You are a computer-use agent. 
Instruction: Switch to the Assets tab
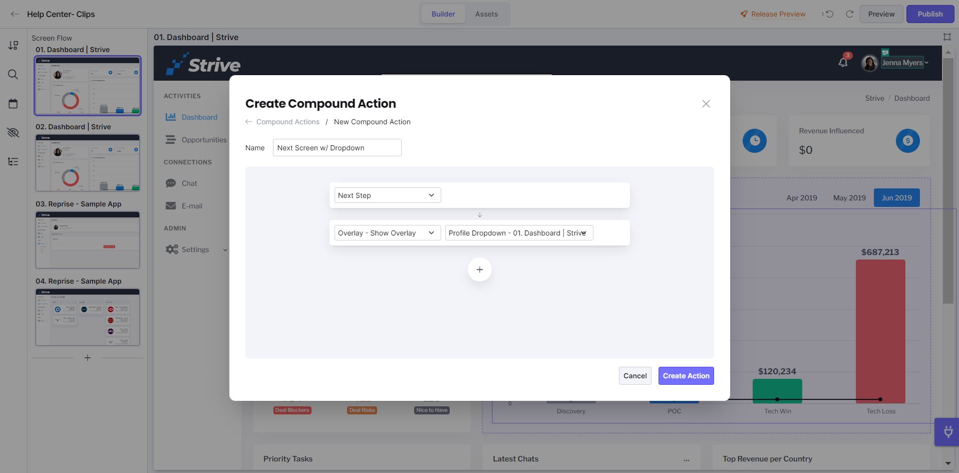(x=486, y=14)
